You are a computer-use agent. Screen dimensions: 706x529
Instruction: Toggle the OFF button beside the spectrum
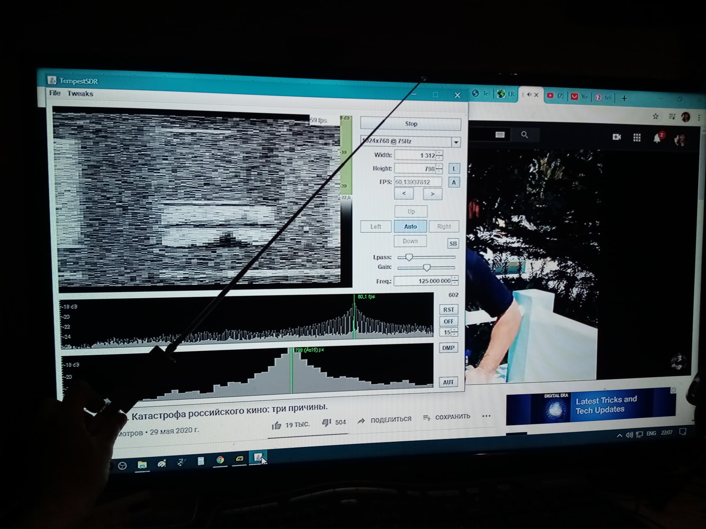tap(448, 321)
